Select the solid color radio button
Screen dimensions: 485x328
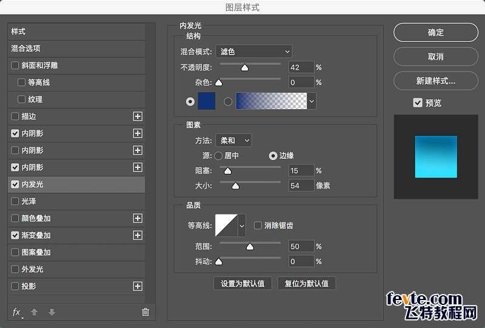tap(190, 101)
